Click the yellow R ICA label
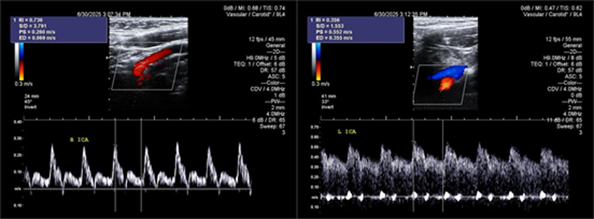 click(75, 141)
